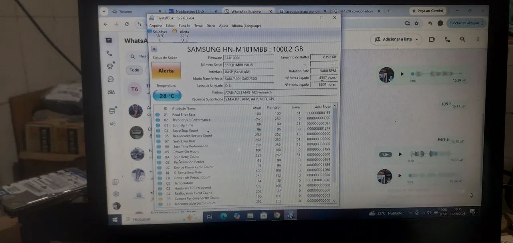Image resolution: width=513 pixels, height=243 pixels.
Task: Open new Chrome tab with plus
Action: tap(389, 11)
